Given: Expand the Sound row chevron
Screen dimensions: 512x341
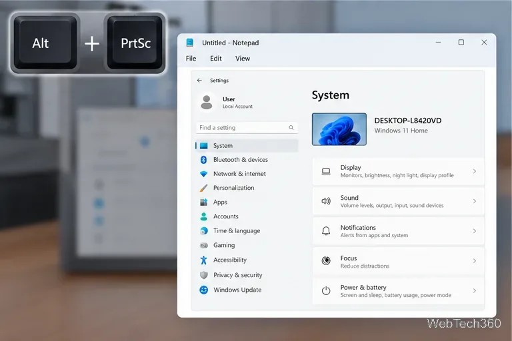Looking at the screenshot, I should tap(475, 201).
